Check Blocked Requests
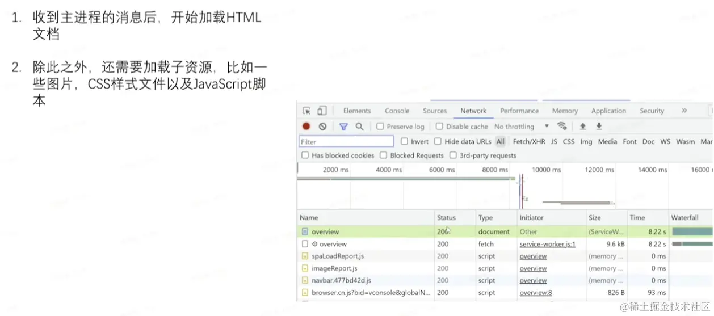This screenshot has height=316, width=714. coord(384,155)
